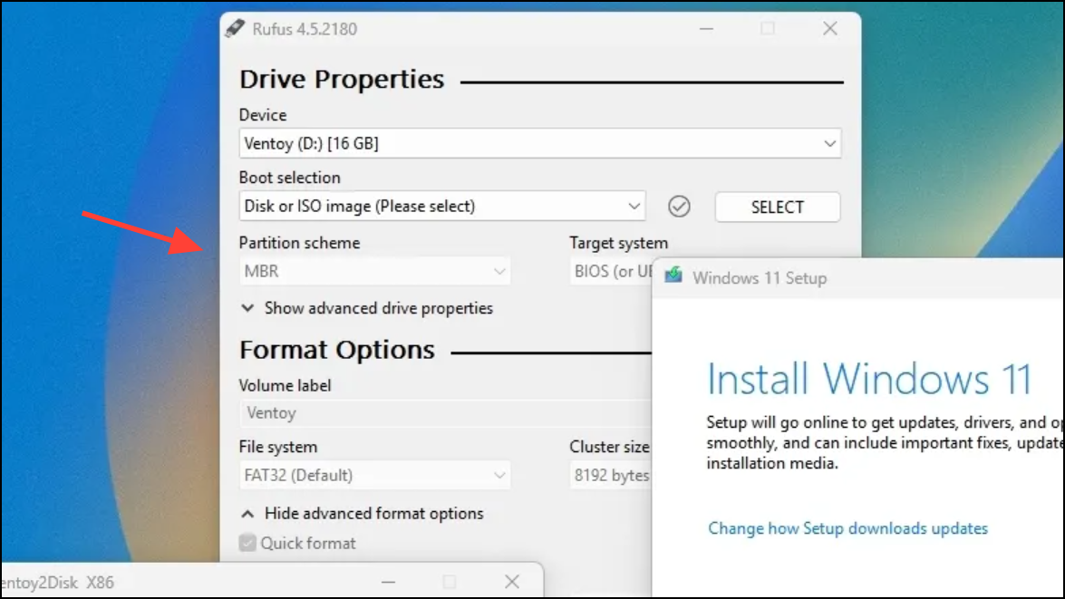Image resolution: width=1065 pixels, height=599 pixels.
Task: Click the Volume label caption
Action: (x=286, y=386)
